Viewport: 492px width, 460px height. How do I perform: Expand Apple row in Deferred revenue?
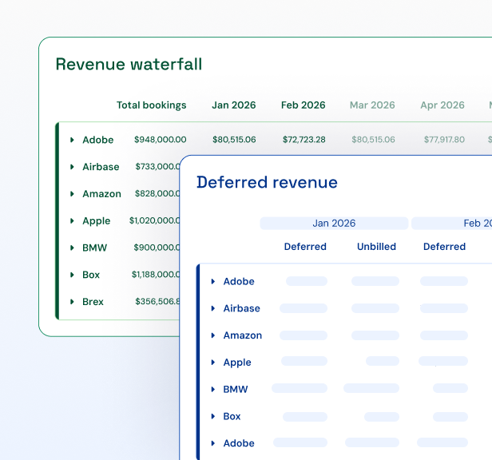[213, 362]
